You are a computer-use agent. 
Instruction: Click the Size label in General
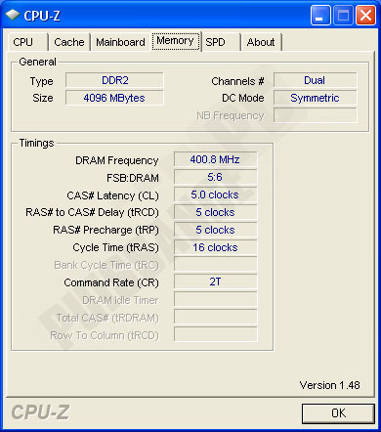tap(43, 98)
